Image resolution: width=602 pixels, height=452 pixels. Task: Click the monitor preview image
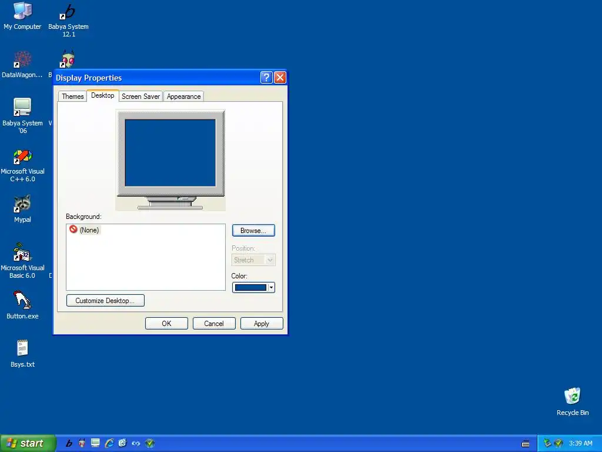pyautogui.click(x=170, y=160)
